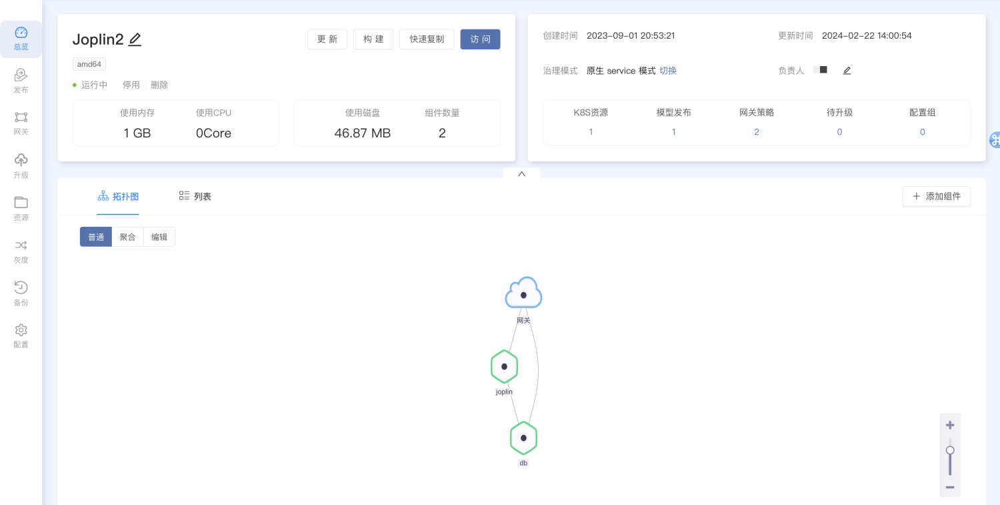Zoom out topology with minus icon
The image size is (1000, 505).
coord(950,487)
